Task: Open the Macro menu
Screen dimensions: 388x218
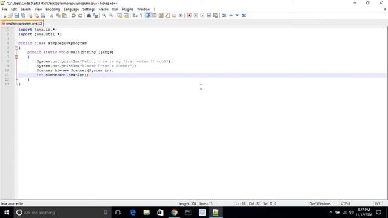Action: [103, 9]
